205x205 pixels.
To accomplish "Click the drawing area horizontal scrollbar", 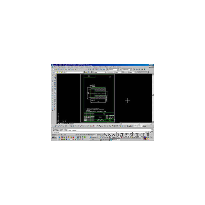I will [136, 123].
